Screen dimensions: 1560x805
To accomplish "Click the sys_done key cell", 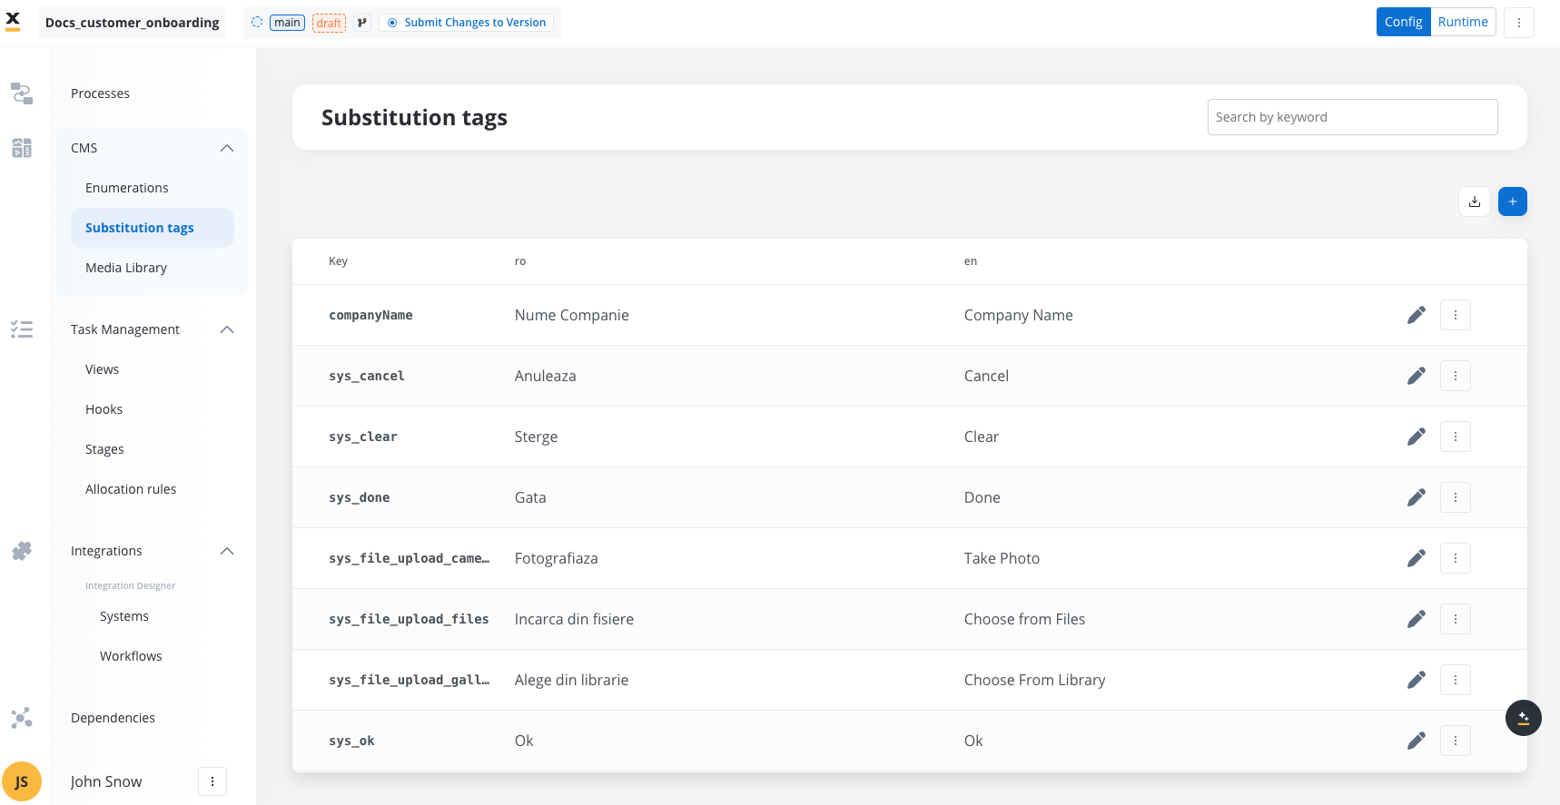I will click(360, 497).
